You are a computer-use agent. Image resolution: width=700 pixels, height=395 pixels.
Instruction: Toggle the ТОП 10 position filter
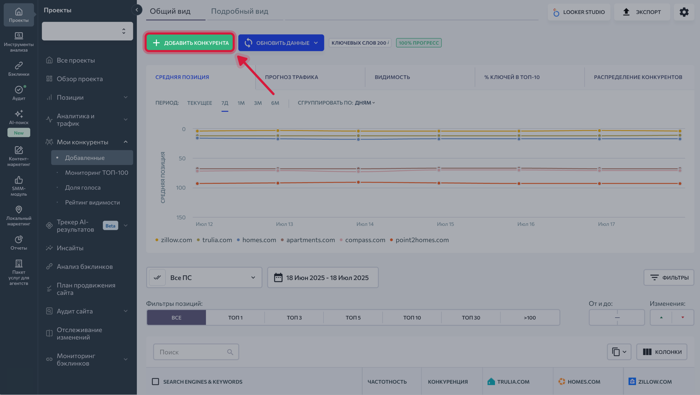coord(412,317)
